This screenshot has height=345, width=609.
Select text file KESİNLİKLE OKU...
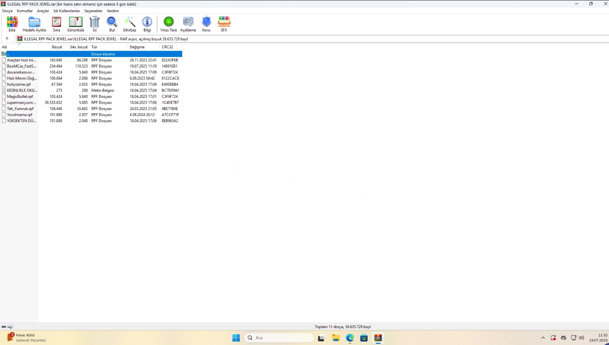pyautogui.click(x=22, y=90)
